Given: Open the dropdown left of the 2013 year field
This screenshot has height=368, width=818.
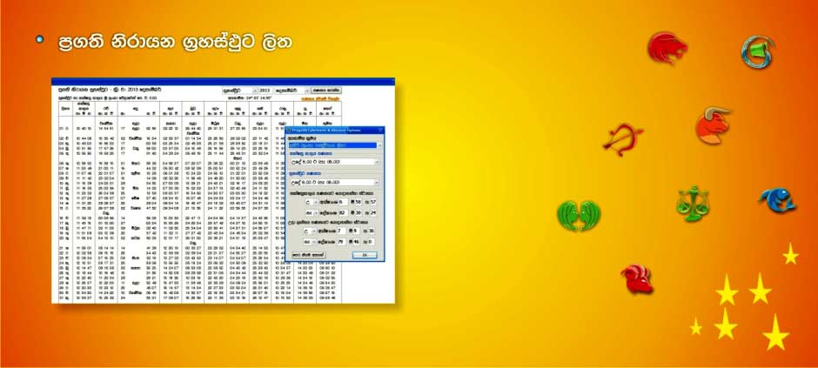Looking at the screenshot, I should [x=256, y=90].
